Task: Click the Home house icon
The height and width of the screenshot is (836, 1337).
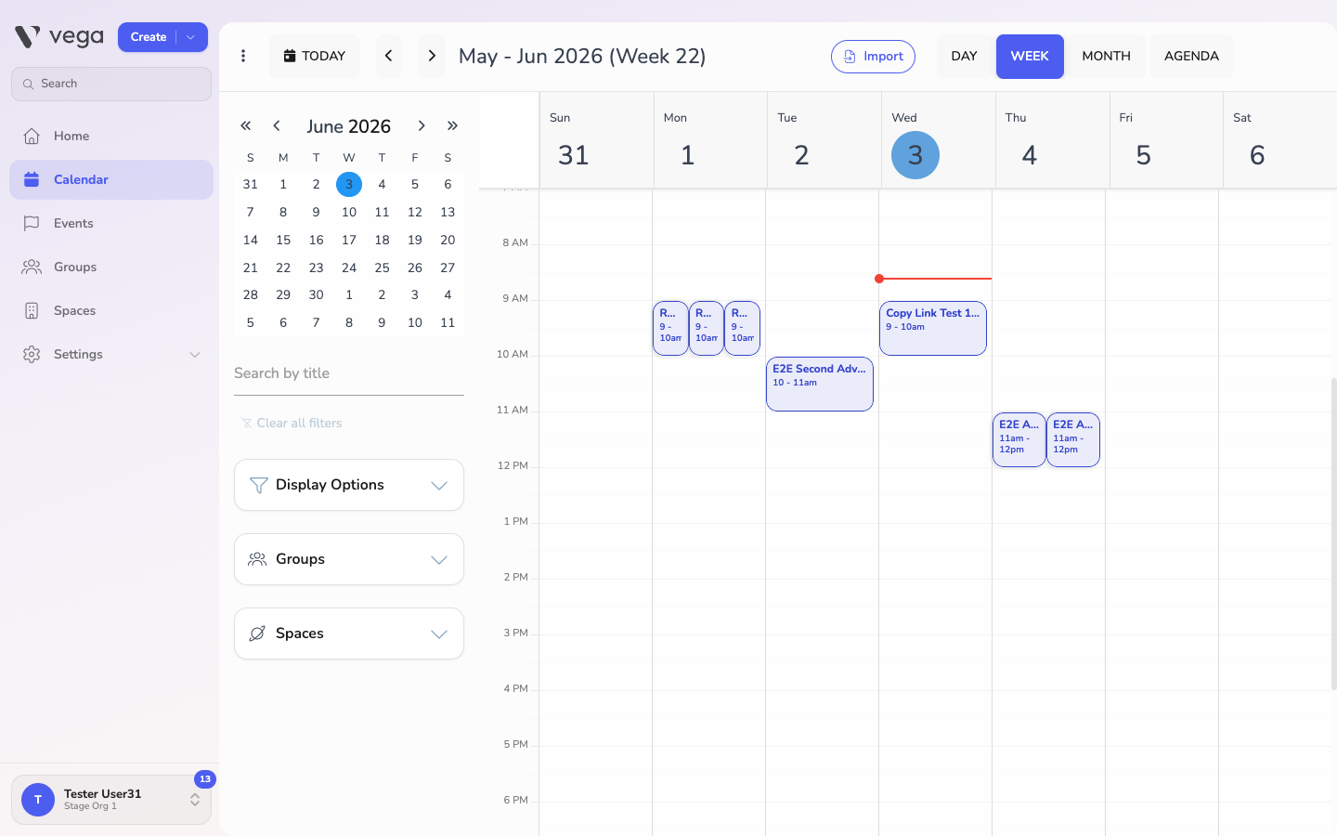Action: pyautogui.click(x=32, y=136)
